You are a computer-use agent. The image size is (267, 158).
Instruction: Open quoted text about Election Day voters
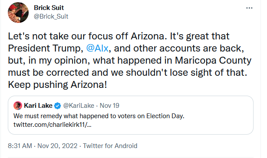coord(99,116)
